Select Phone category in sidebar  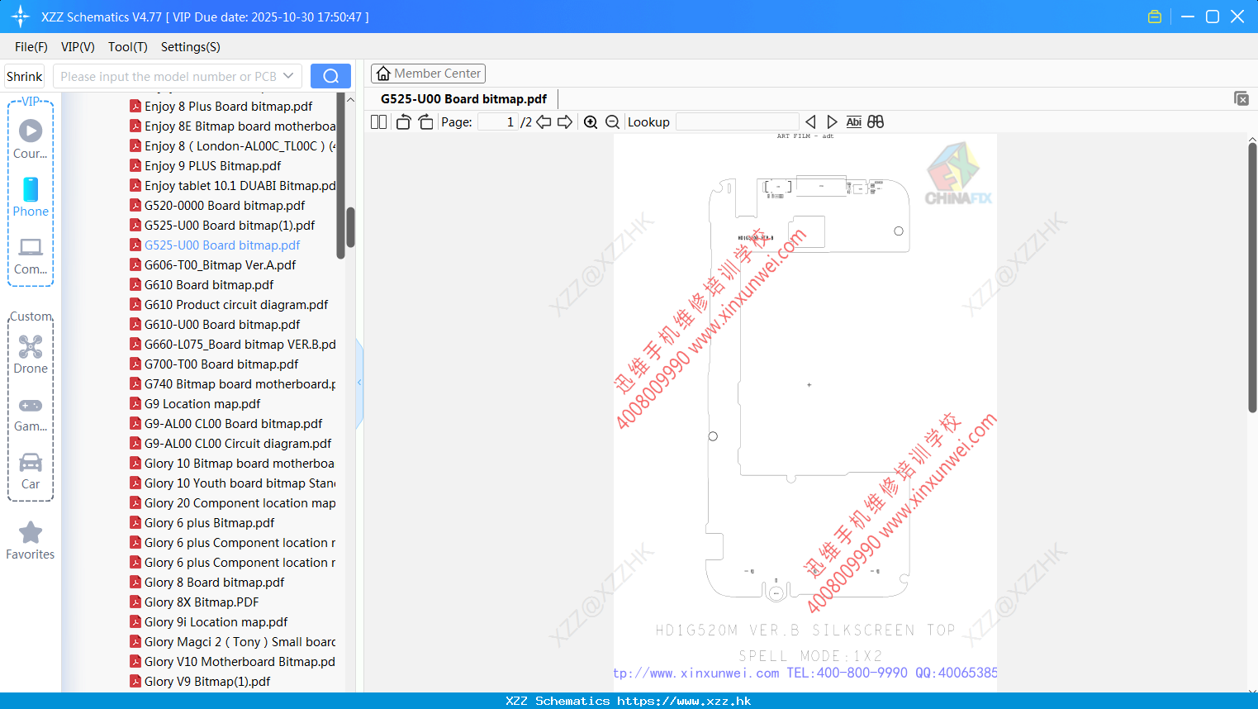coord(31,197)
